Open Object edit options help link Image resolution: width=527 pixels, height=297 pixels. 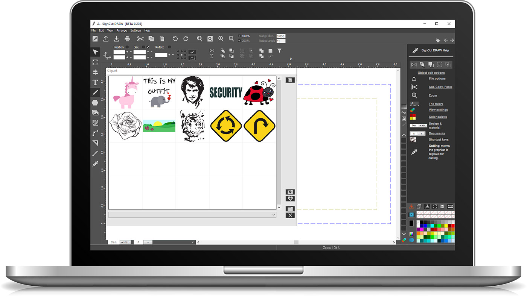[431, 73]
